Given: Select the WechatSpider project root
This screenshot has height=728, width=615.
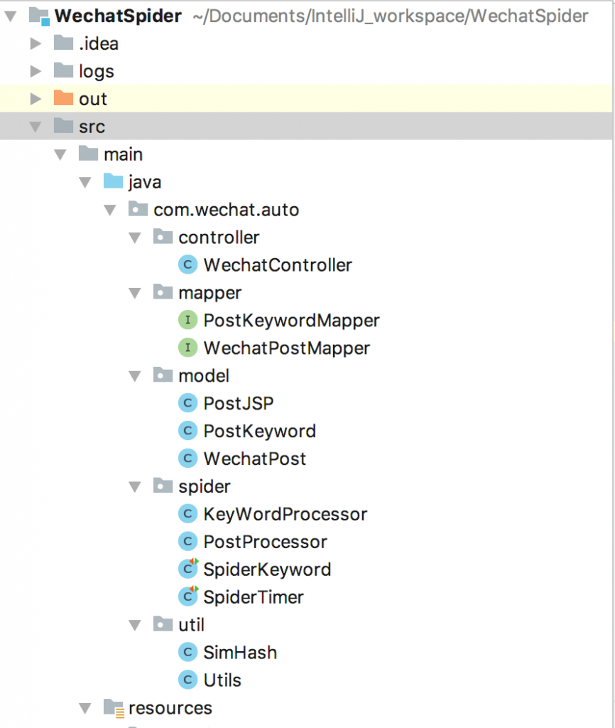Looking at the screenshot, I should (118, 16).
